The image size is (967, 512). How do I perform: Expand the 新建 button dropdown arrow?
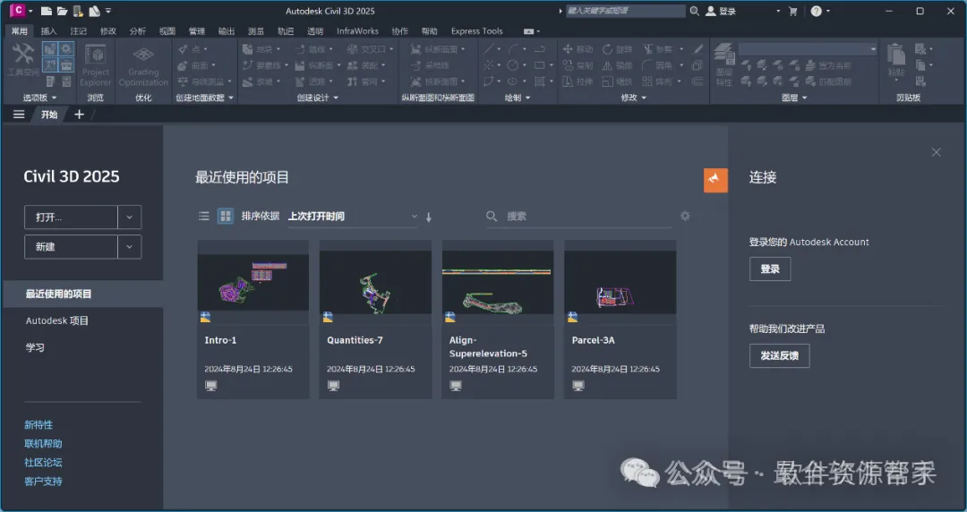(130, 247)
